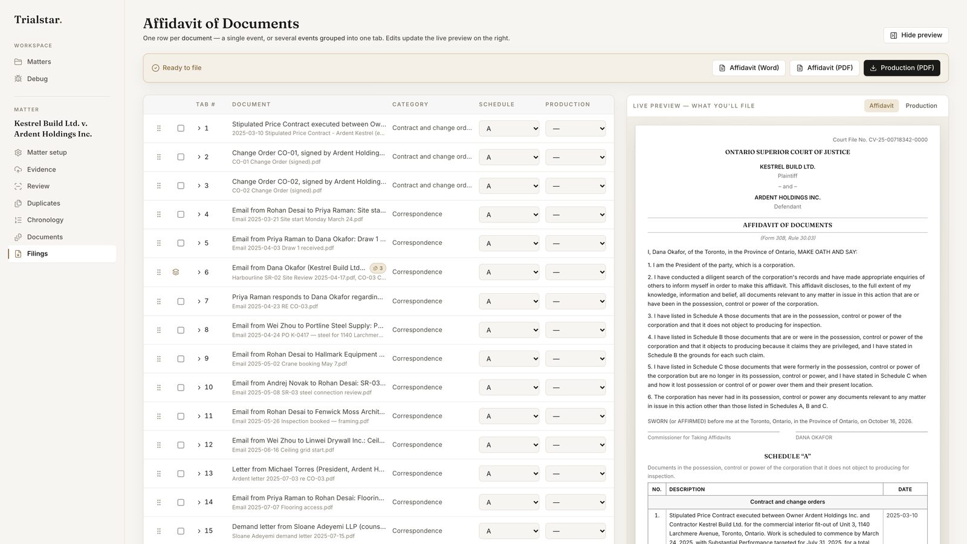The width and height of the screenshot is (967, 544).
Task: Grab the drag handle on tab 14
Action: coord(159,502)
